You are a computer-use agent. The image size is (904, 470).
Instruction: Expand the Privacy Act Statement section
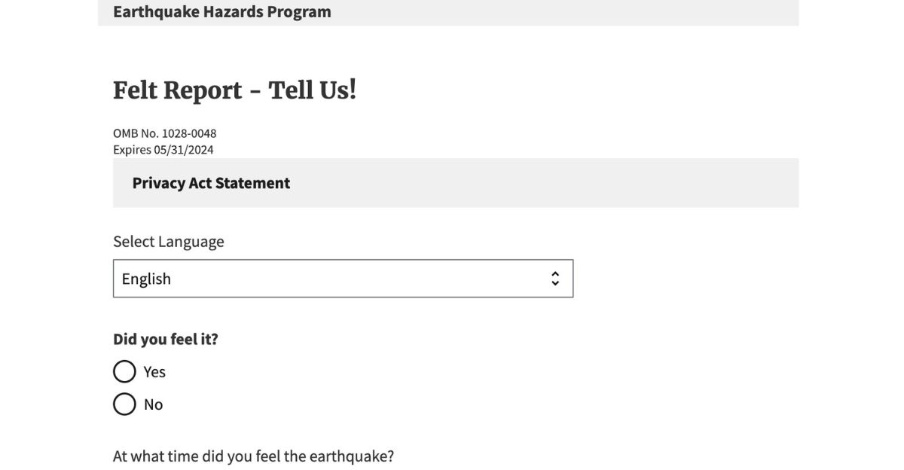211,183
